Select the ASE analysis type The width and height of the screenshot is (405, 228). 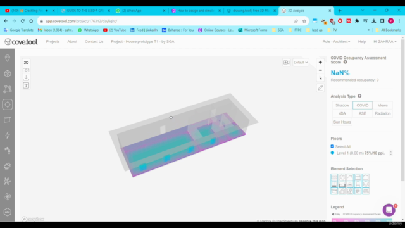363,113
